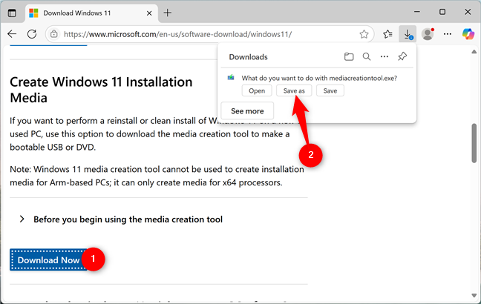The width and height of the screenshot is (481, 304).
Task: Click the page scrollbar thumb
Action: [474, 143]
